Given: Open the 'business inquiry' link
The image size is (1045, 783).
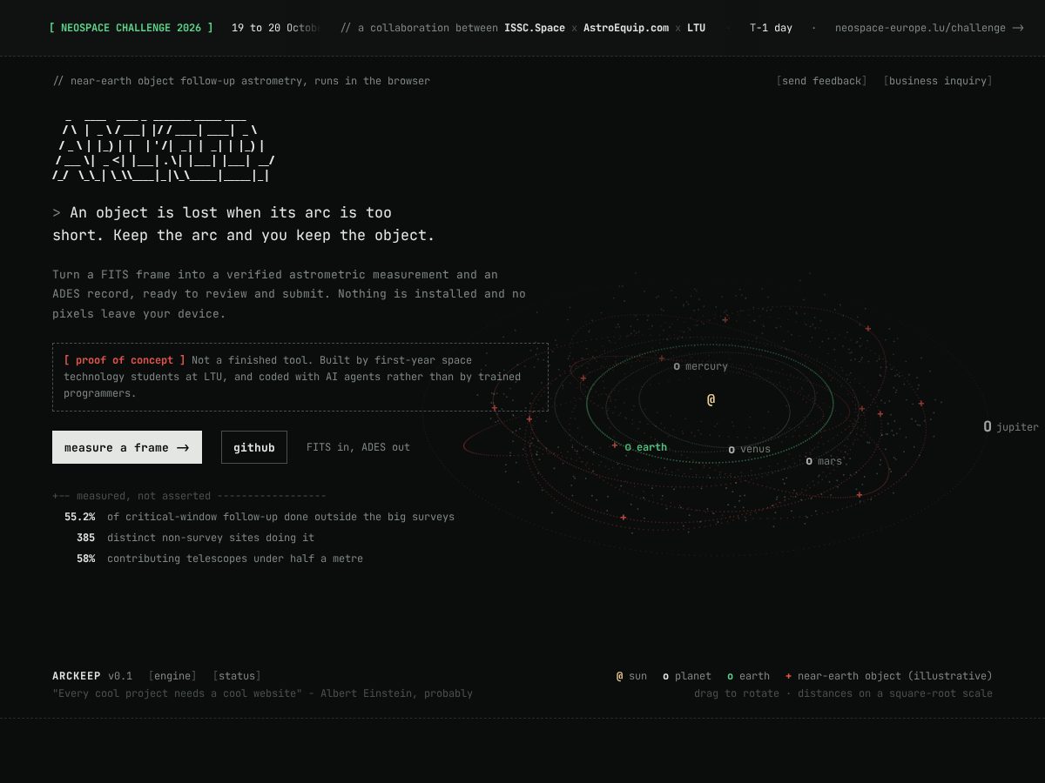Looking at the screenshot, I should 938,81.
